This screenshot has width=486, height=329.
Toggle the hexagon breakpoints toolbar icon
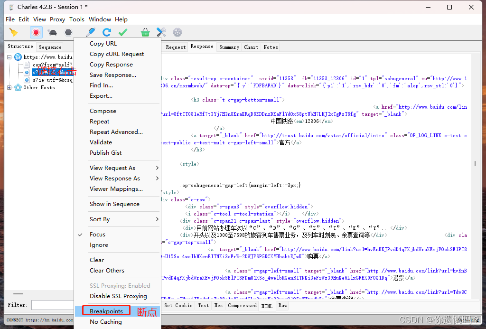click(x=68, y=32)
